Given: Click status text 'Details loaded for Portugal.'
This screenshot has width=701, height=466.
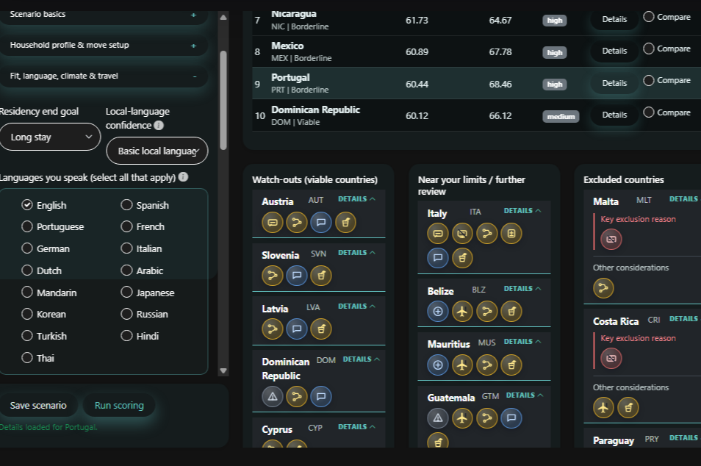Looking at the screenshot, I should pos(48,427).
